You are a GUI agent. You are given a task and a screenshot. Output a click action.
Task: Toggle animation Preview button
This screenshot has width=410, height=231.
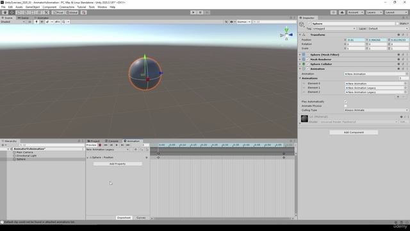(x=91, y=145)
